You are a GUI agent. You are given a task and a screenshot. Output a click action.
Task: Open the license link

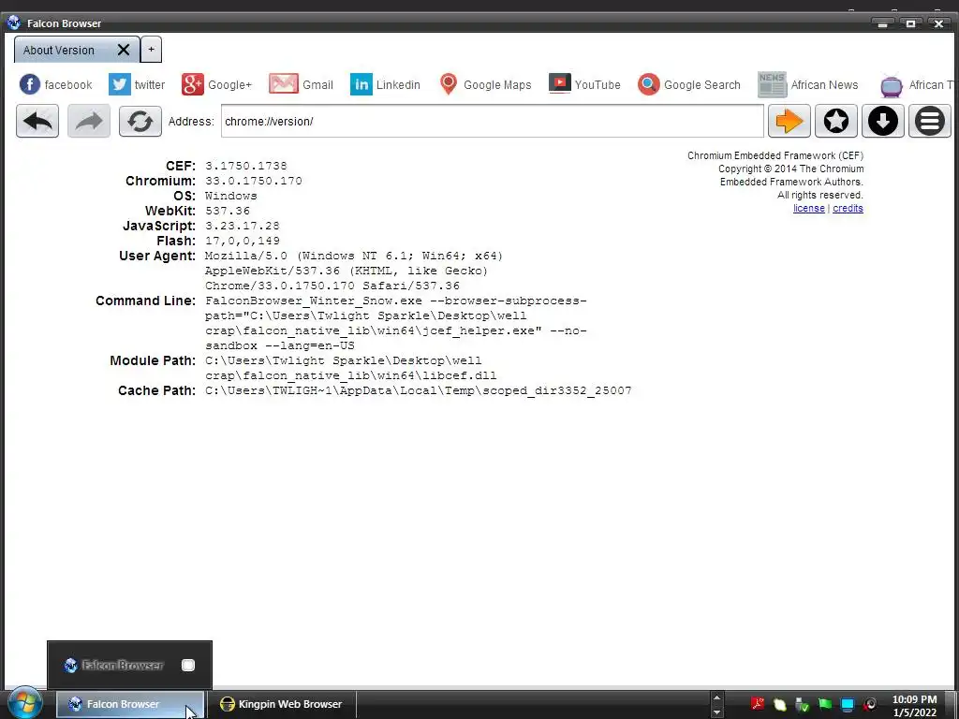coord(808,209)
